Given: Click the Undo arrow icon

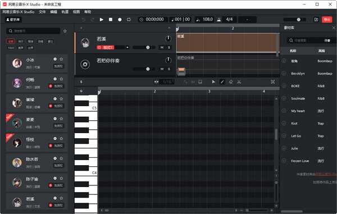Looking at the screenshot, I should 83,20.
